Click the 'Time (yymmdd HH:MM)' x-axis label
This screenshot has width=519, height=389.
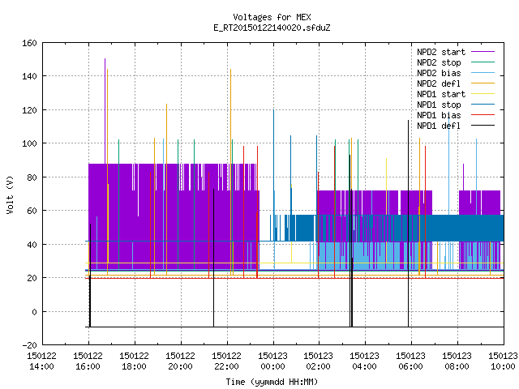[x=272, y=382]
